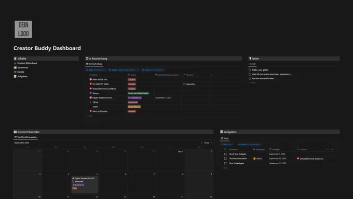Click the YouTube icon of StreamElements Crashkurs row
The width and height of the screenshot is (353, 199).
[x=91, y=89]
